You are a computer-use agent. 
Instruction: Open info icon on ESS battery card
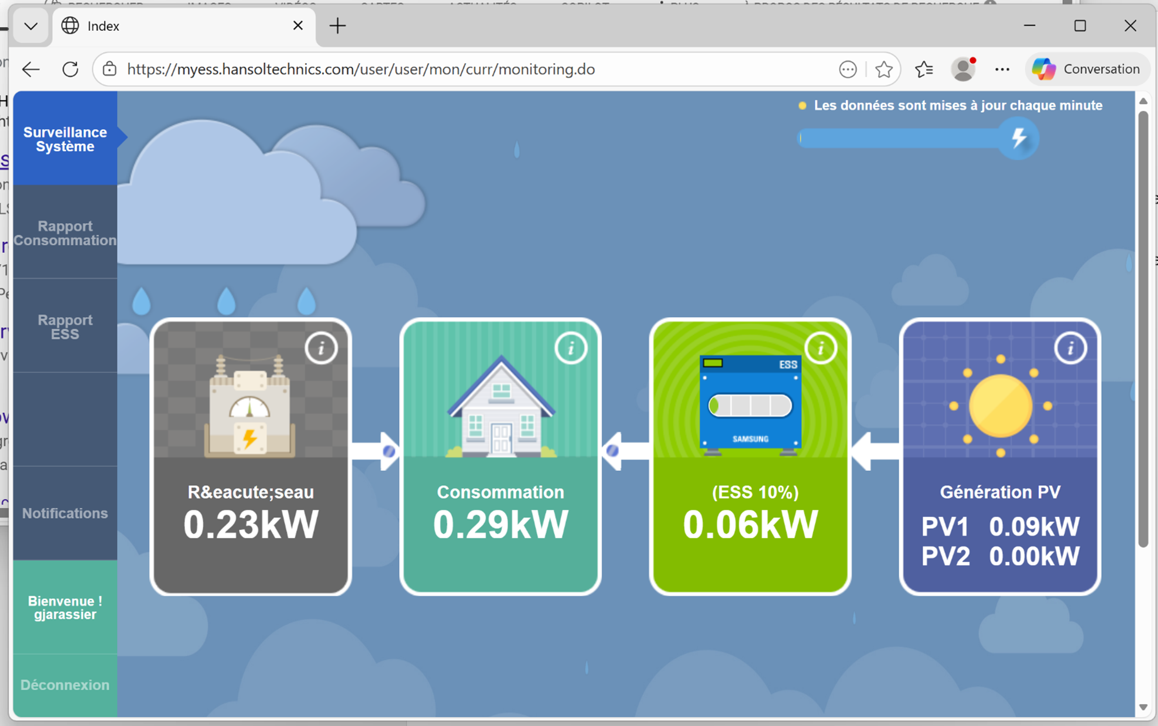[821, 348]
